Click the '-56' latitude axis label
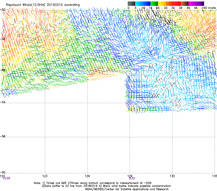 point(3,102)
